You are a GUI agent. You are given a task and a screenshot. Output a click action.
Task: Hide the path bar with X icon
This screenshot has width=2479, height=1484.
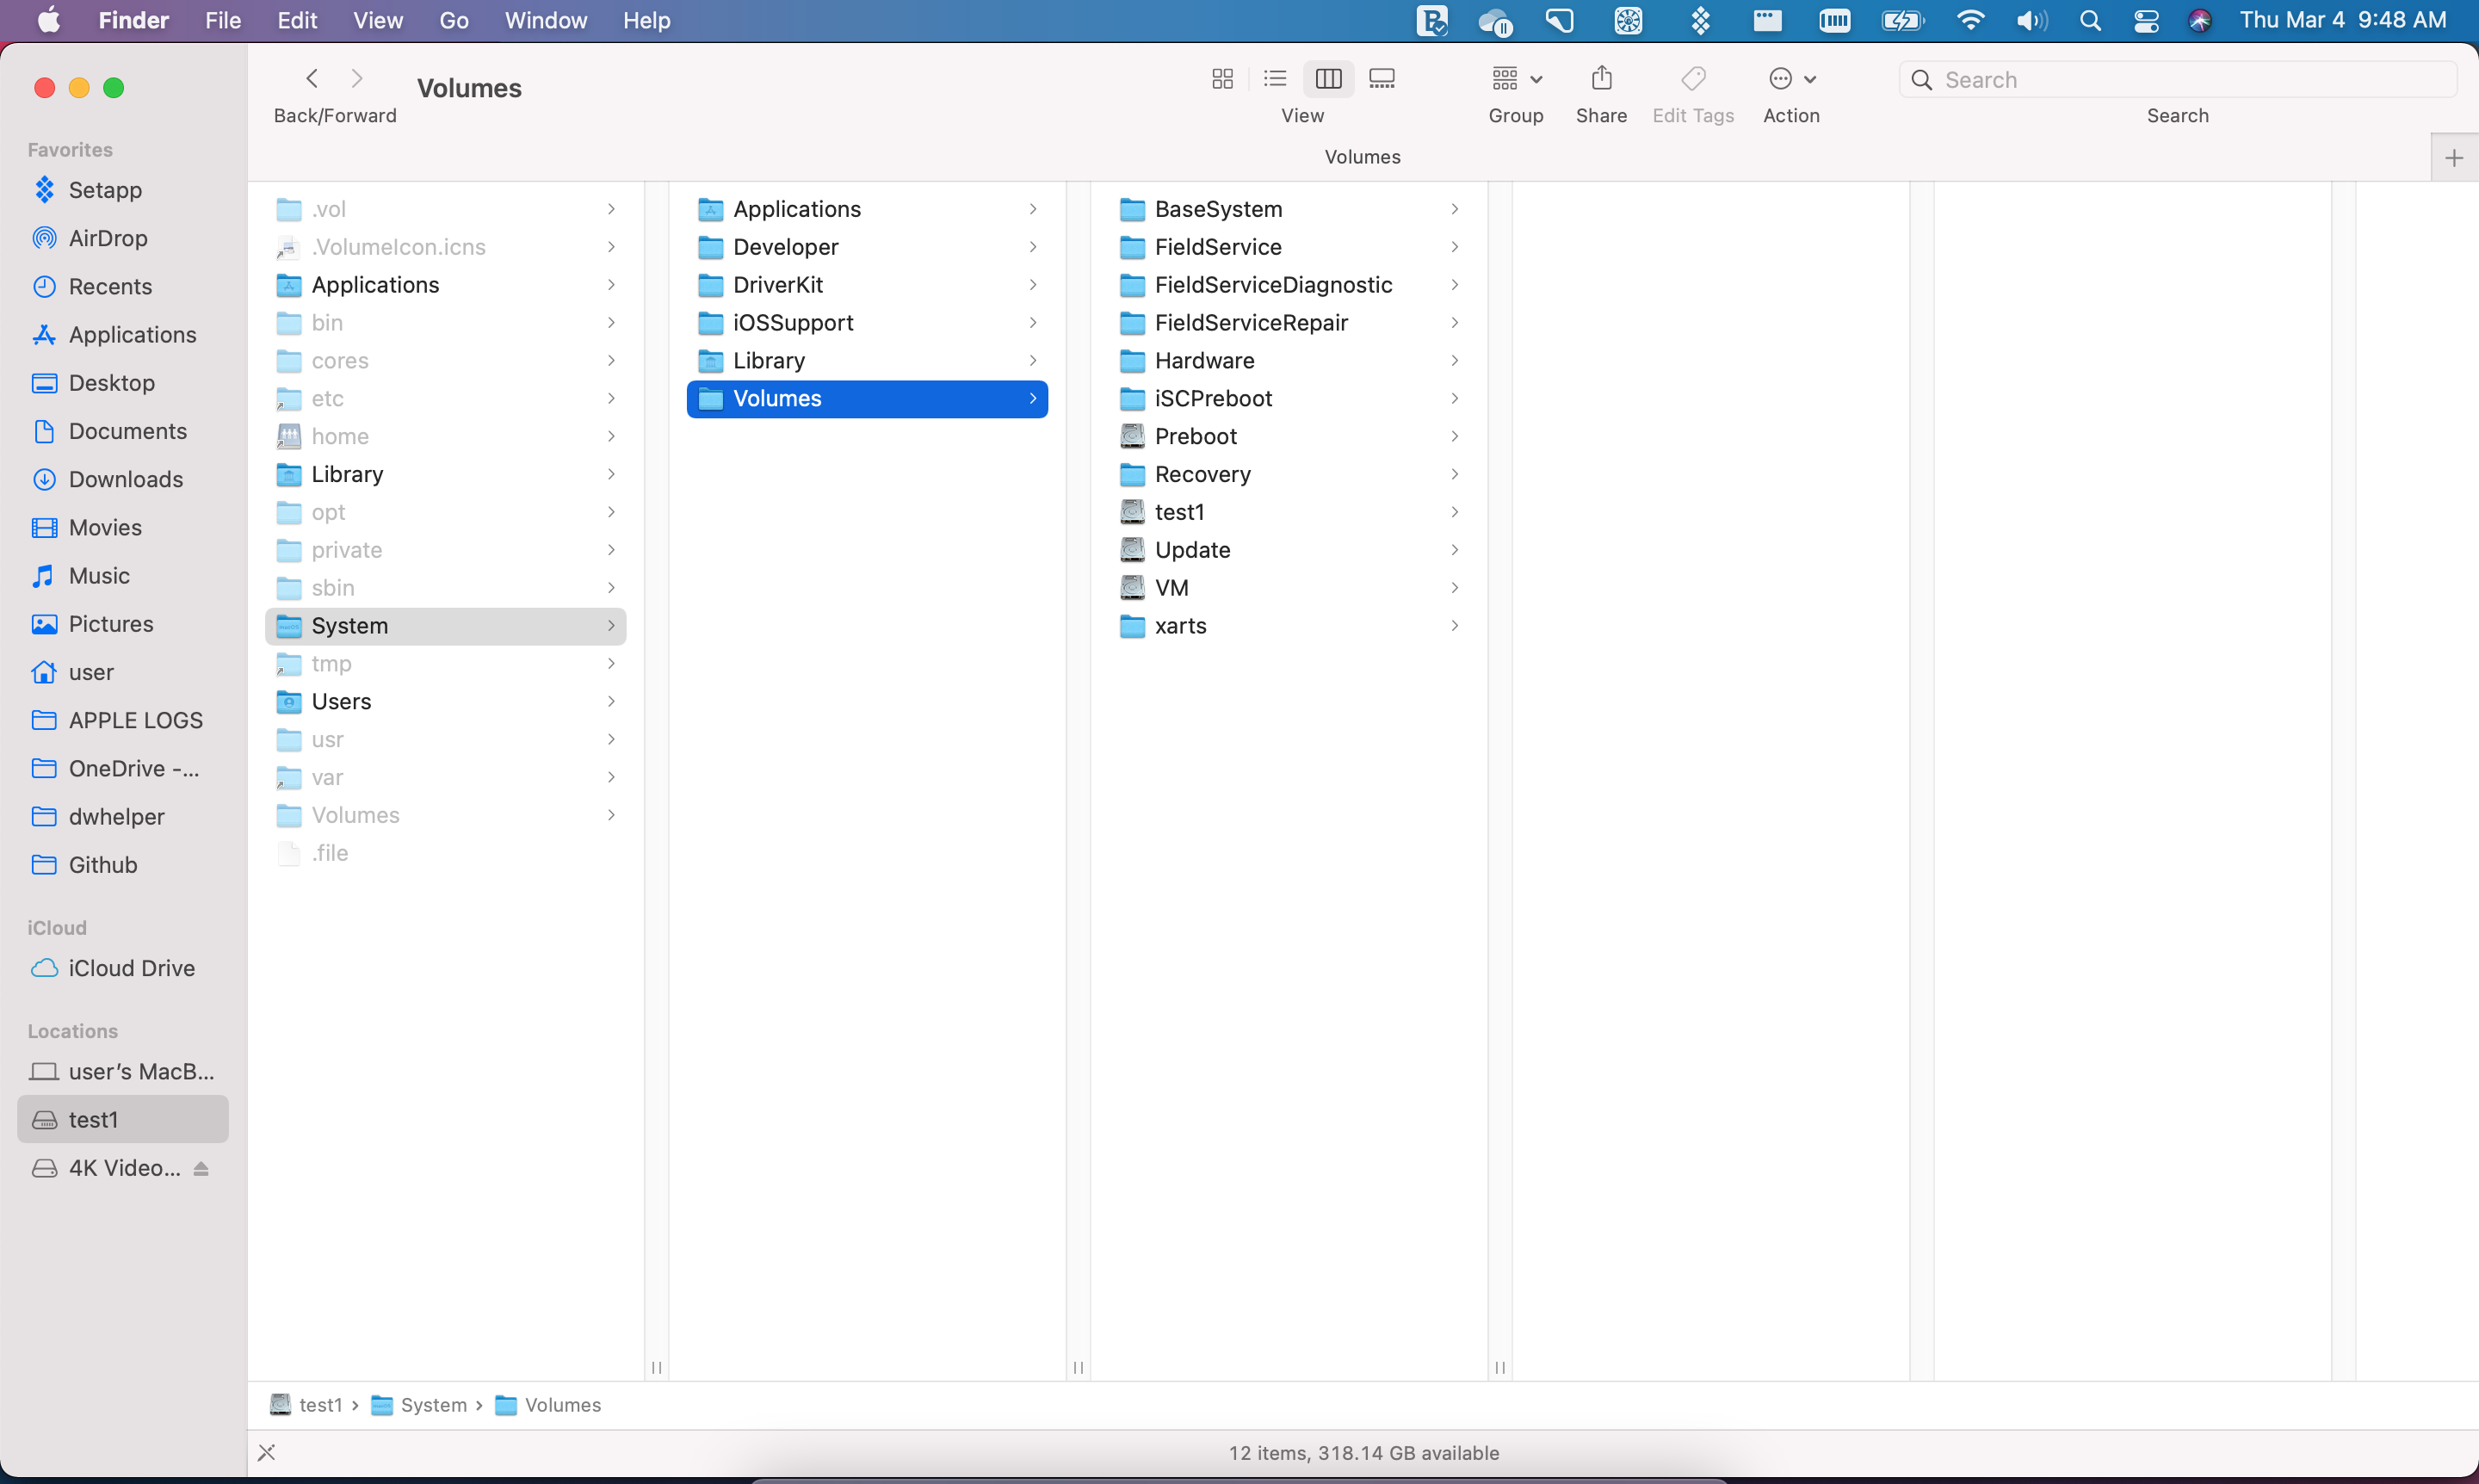266,1452
